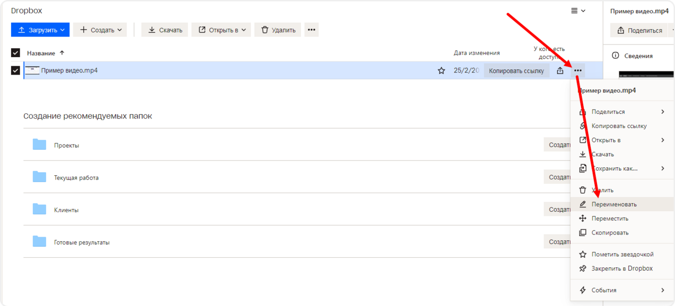Star the Пример видео.mp4 file row
675x306 pixels.
441,70
